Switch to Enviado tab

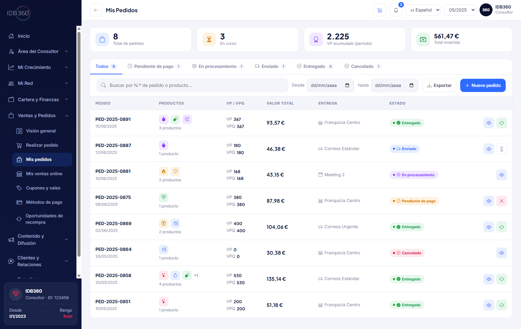pos(270,67)
